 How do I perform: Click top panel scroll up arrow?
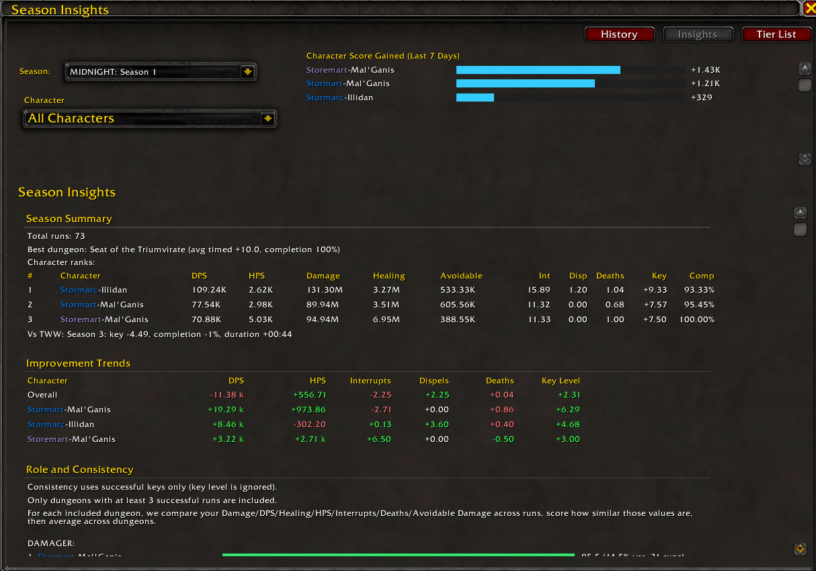805,69
